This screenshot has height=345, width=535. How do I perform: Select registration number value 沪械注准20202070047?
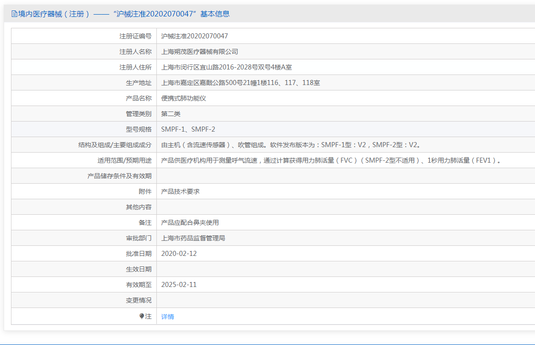point(194,36)
